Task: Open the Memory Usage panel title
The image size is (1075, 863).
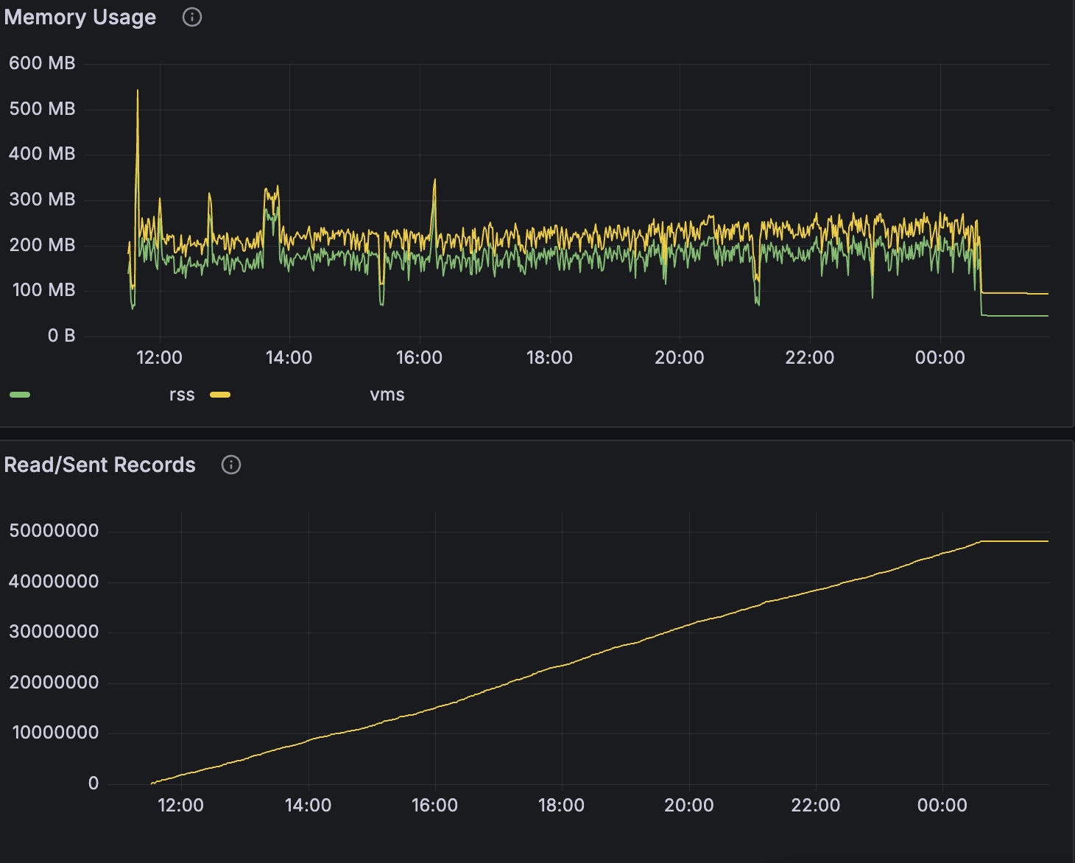Action: tap(80, 17)
